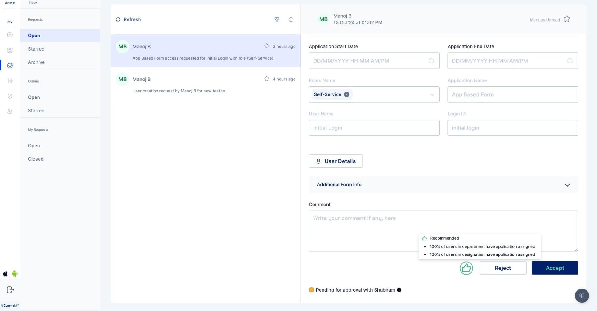Star the open request in detail header
This screenshot has height=311, width=597.
[x=567, y=19]
